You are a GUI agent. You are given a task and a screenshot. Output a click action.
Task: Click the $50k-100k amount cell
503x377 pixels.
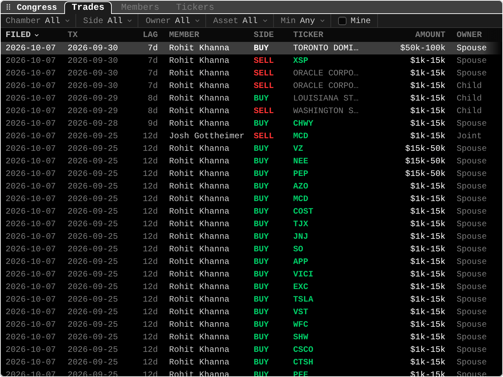423,48
